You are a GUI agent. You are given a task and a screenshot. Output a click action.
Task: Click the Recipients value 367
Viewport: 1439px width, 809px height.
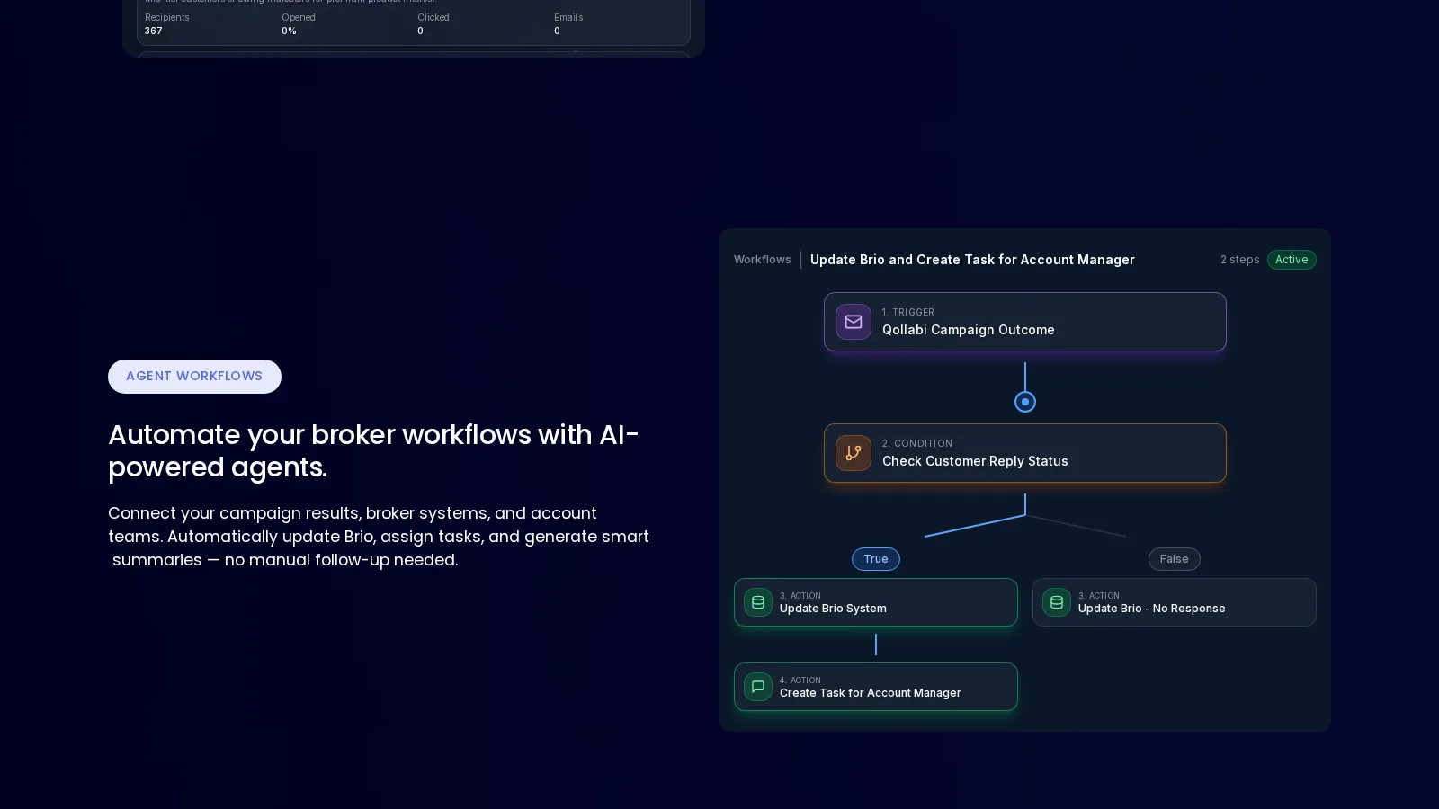tap(154, 31)
